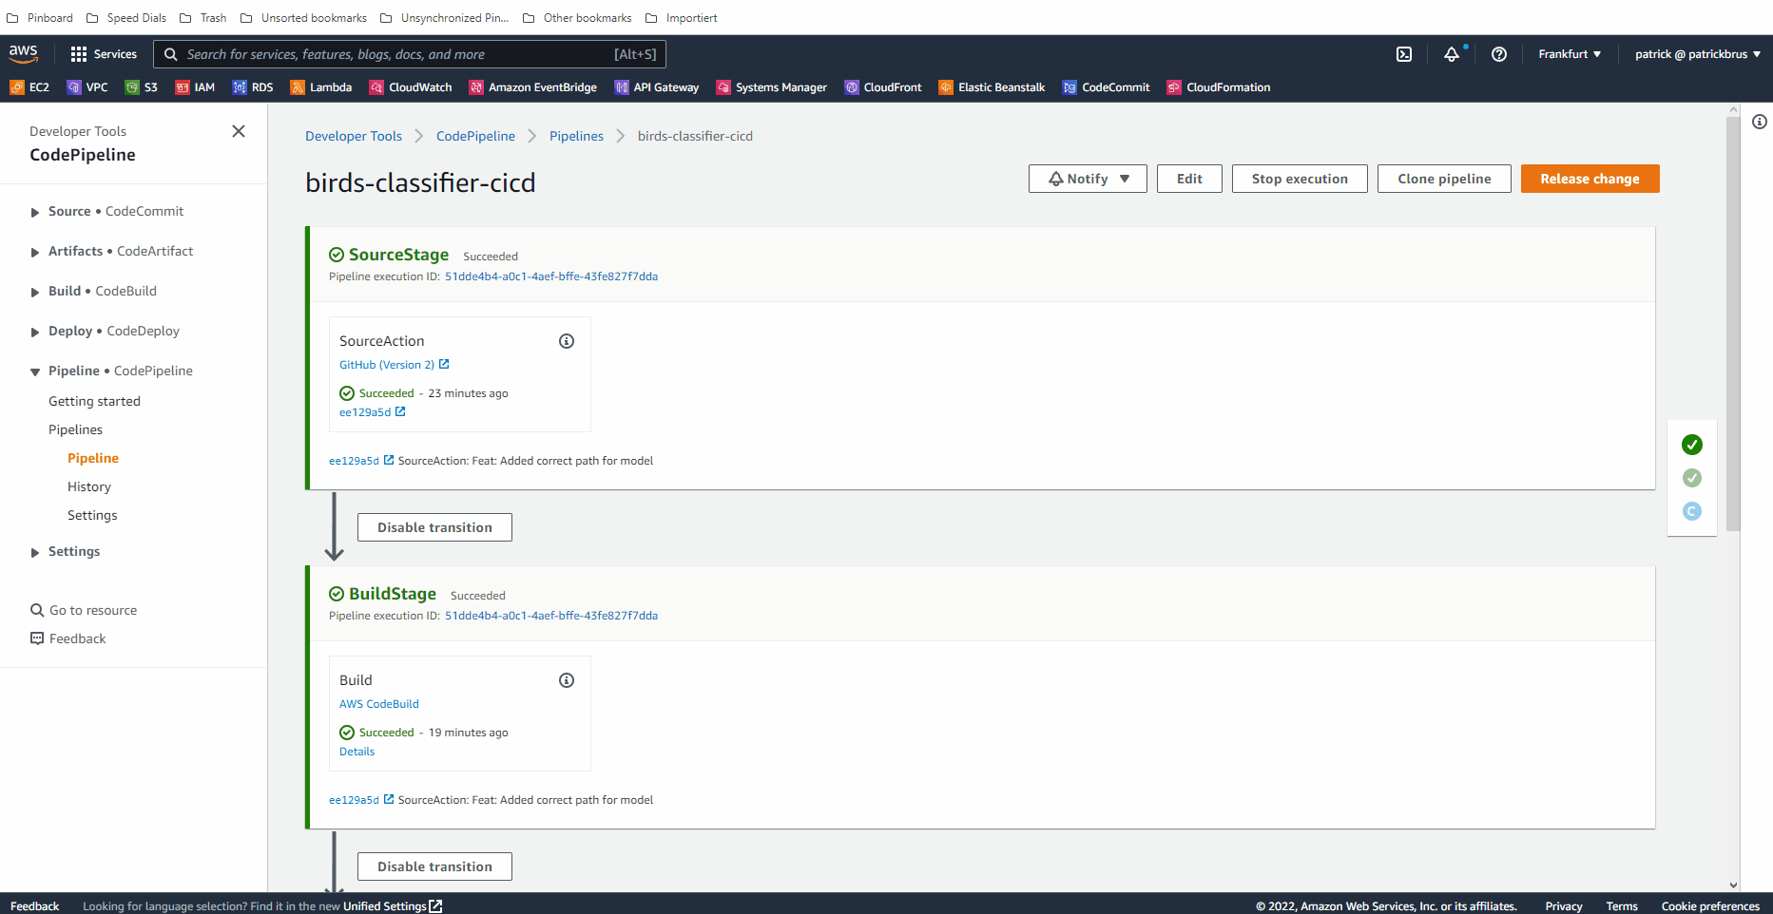Open VPC shortcut in favorites bar

87,87
